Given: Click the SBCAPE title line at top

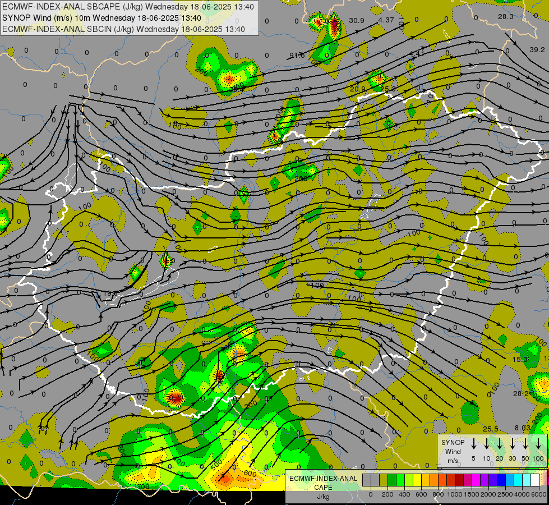Looking at the screenshot, I should [128, 7].
